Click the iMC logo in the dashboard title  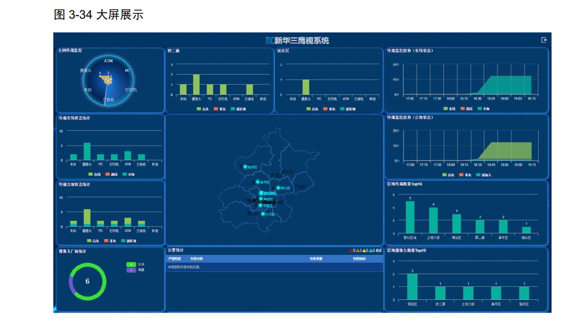coord(270,41)
